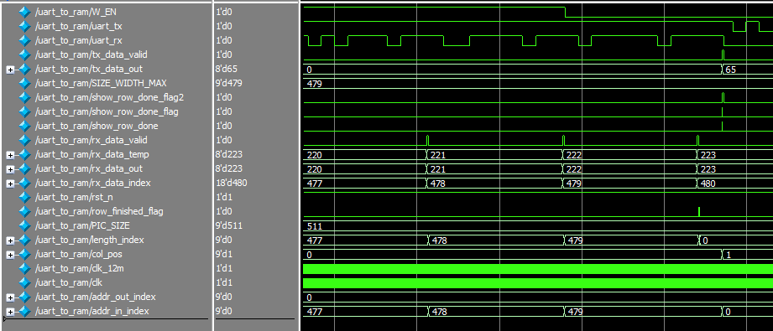The image size is (773, 331).
Task: Select the /uart_to_ram/tx_data_out signal name
Action: point(89,69)
